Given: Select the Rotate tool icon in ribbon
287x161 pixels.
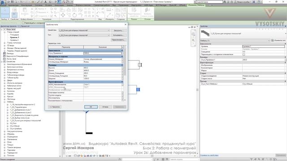Looking at the screenshot, I should pos(74,15).
